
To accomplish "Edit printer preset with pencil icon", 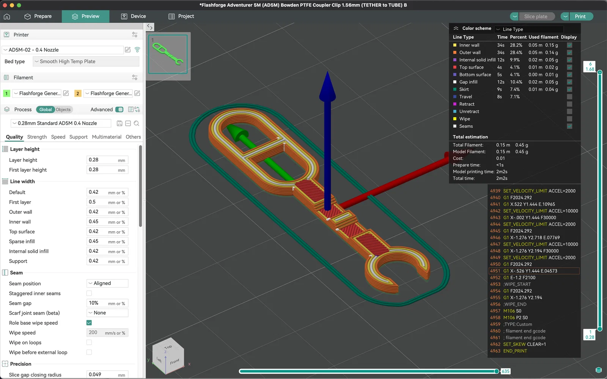I will pyautogui.click(x=128, y=50).
